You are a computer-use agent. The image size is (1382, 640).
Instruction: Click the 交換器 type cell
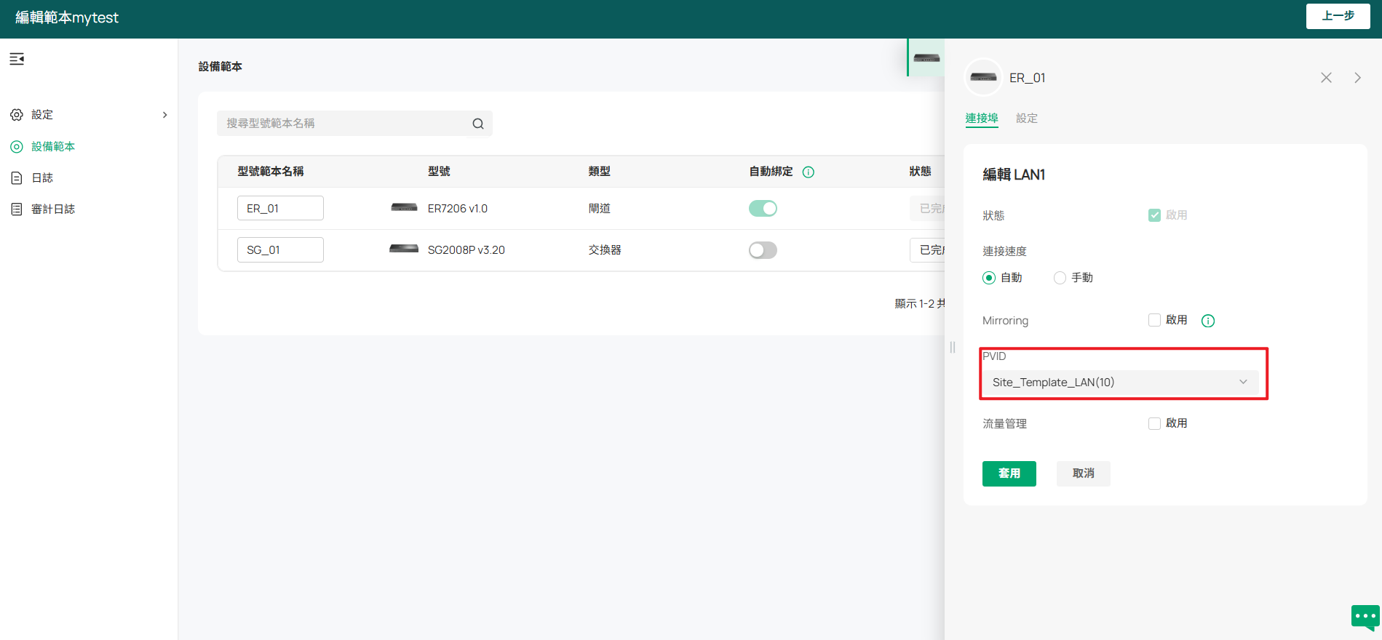[605, 250]
